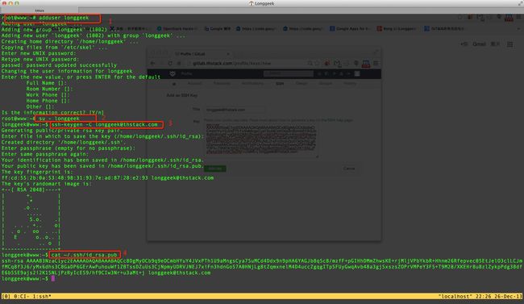Image resolution: width=524 pixels, height=304 pixels.
Task: Click the key fingerprint line ff:cd:55:2b
Action: (107, 178)
